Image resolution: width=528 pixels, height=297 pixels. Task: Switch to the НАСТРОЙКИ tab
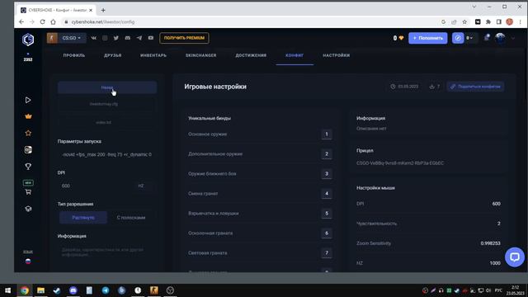click(x=337, y=55)
